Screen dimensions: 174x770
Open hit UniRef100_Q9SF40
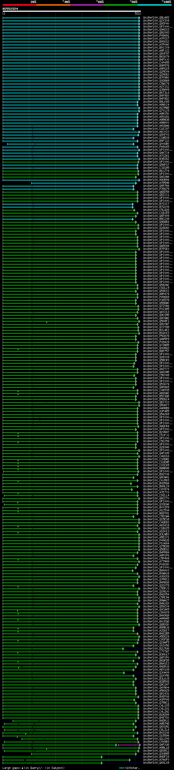(x=156, y=23)
